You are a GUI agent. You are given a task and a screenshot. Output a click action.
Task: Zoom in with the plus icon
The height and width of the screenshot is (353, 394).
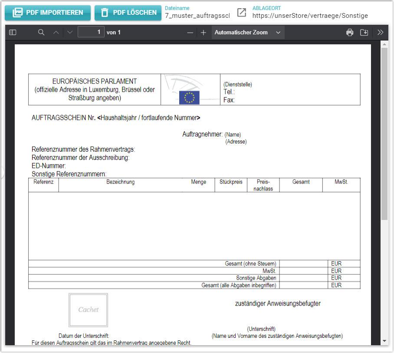pos(203,33)
